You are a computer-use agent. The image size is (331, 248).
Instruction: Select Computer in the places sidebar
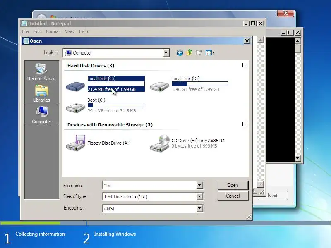tap(42, 115)
